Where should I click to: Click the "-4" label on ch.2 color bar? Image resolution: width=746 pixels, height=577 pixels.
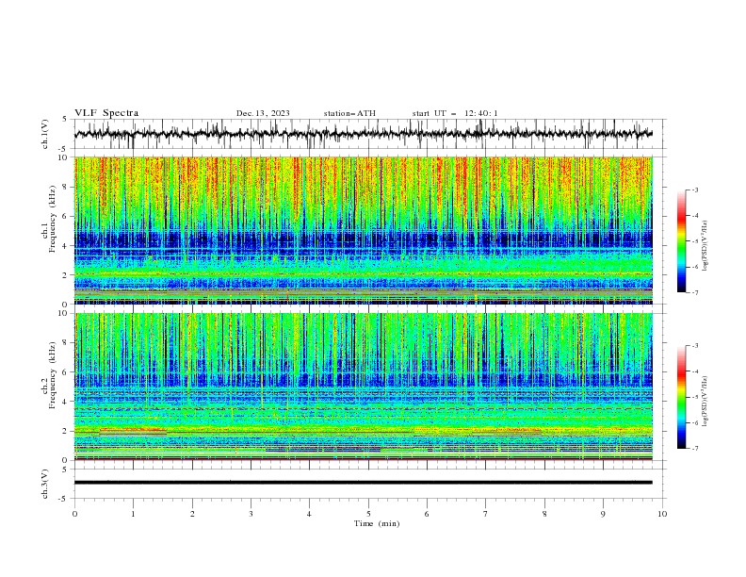[x=695, y=371]
